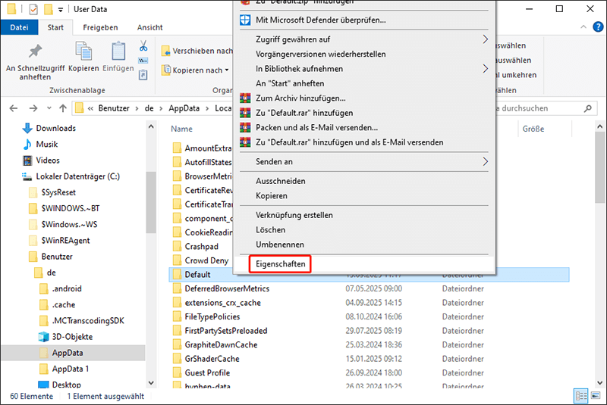Image resolution: width=607 pixels, height=405 pixels.
Task: Click the scissors cut icon in the ribbon
Action: pyautogui.click(x=143, y=45)
